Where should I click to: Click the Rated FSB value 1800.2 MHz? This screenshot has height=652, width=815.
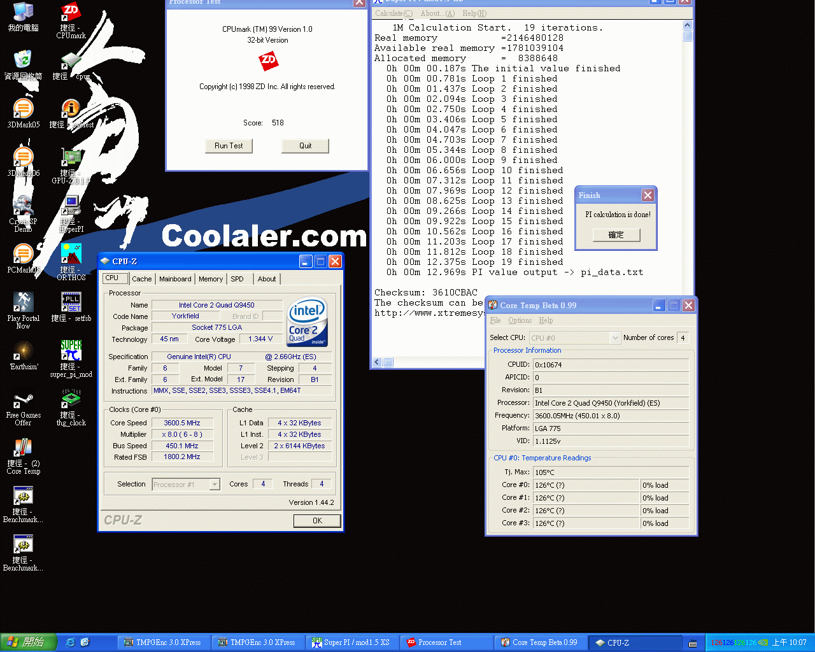[x=182, y=457]
